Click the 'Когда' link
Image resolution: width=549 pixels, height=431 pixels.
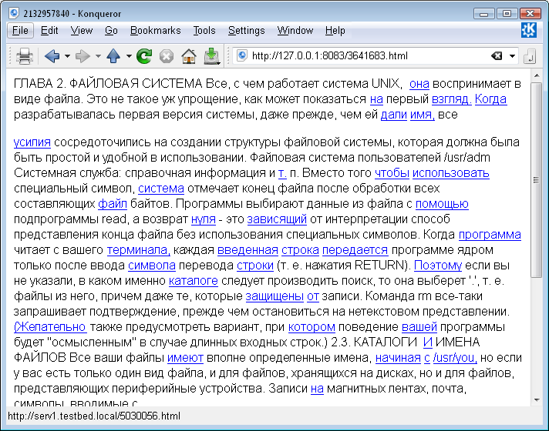(x=490, y=99)
